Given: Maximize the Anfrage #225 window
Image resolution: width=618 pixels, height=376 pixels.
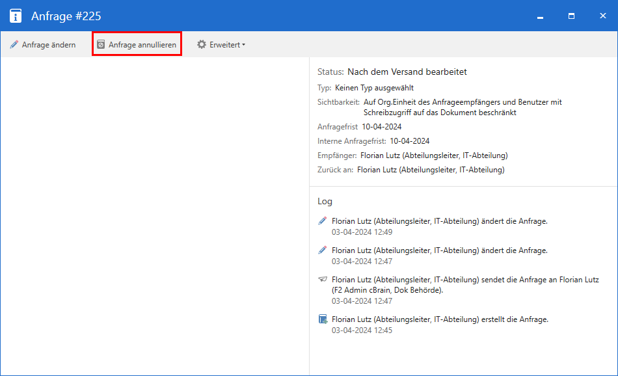Looking at the screenshot, I should coord(571,16).
